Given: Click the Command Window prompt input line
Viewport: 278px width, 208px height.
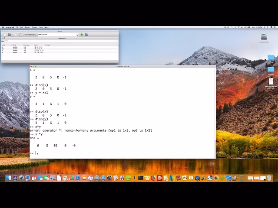Looking at the screenshot, I should click(122, 153).
